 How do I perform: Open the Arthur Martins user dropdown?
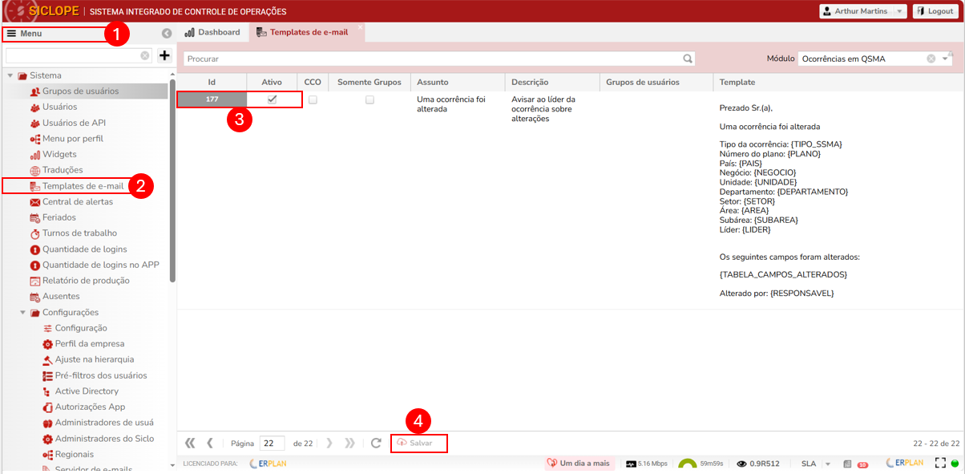coord(862,11)
